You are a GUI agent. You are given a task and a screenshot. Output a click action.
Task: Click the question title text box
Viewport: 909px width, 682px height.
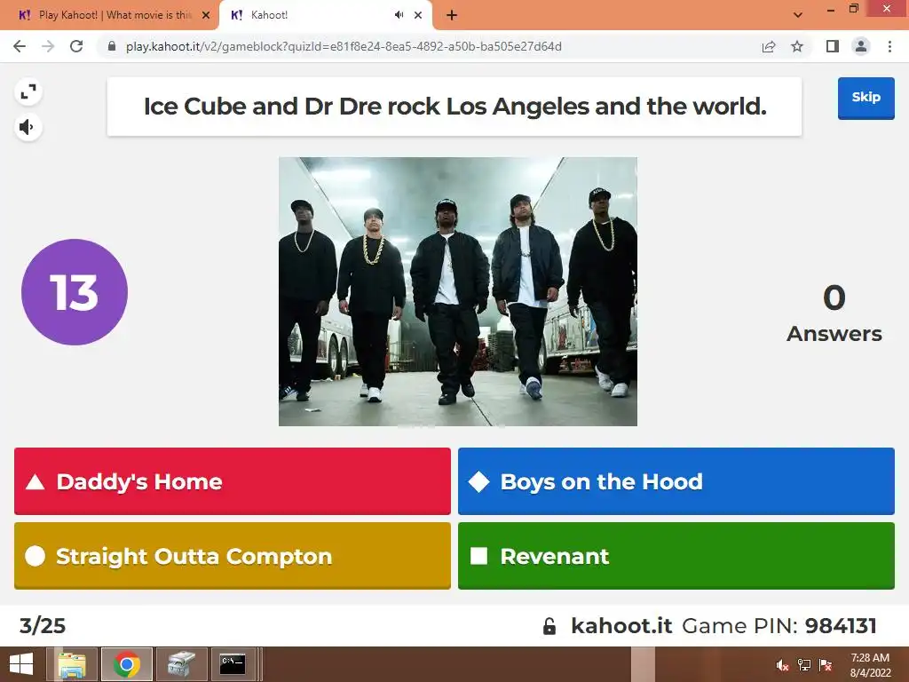(x=454, y=107)
